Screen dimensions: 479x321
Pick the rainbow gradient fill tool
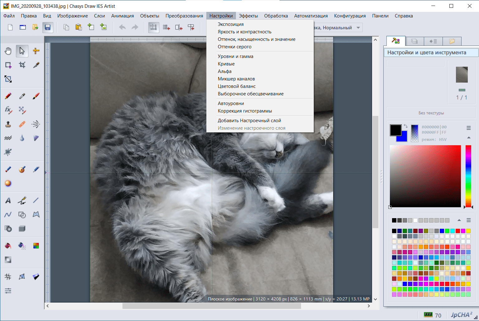coord(36,246)
